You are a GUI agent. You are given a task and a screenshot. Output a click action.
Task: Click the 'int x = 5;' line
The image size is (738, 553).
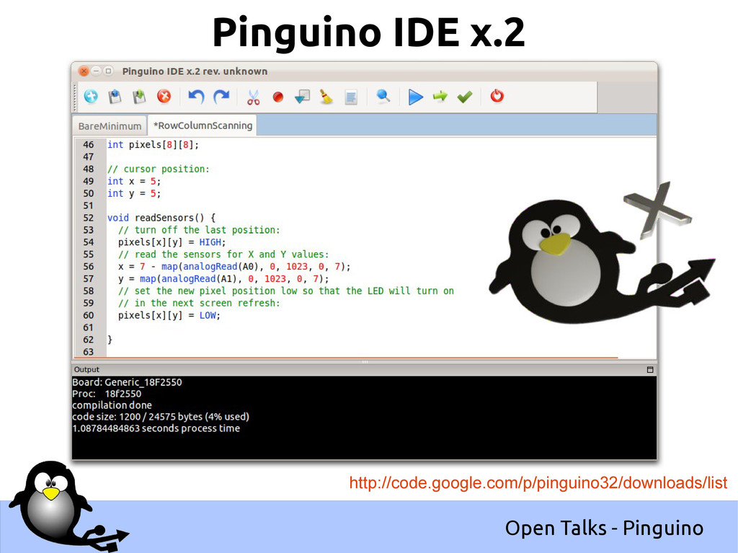coord(133,182)
